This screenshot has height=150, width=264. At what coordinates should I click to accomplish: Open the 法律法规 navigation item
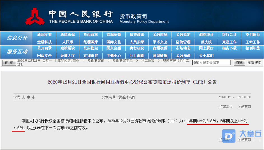click(68, 35)
